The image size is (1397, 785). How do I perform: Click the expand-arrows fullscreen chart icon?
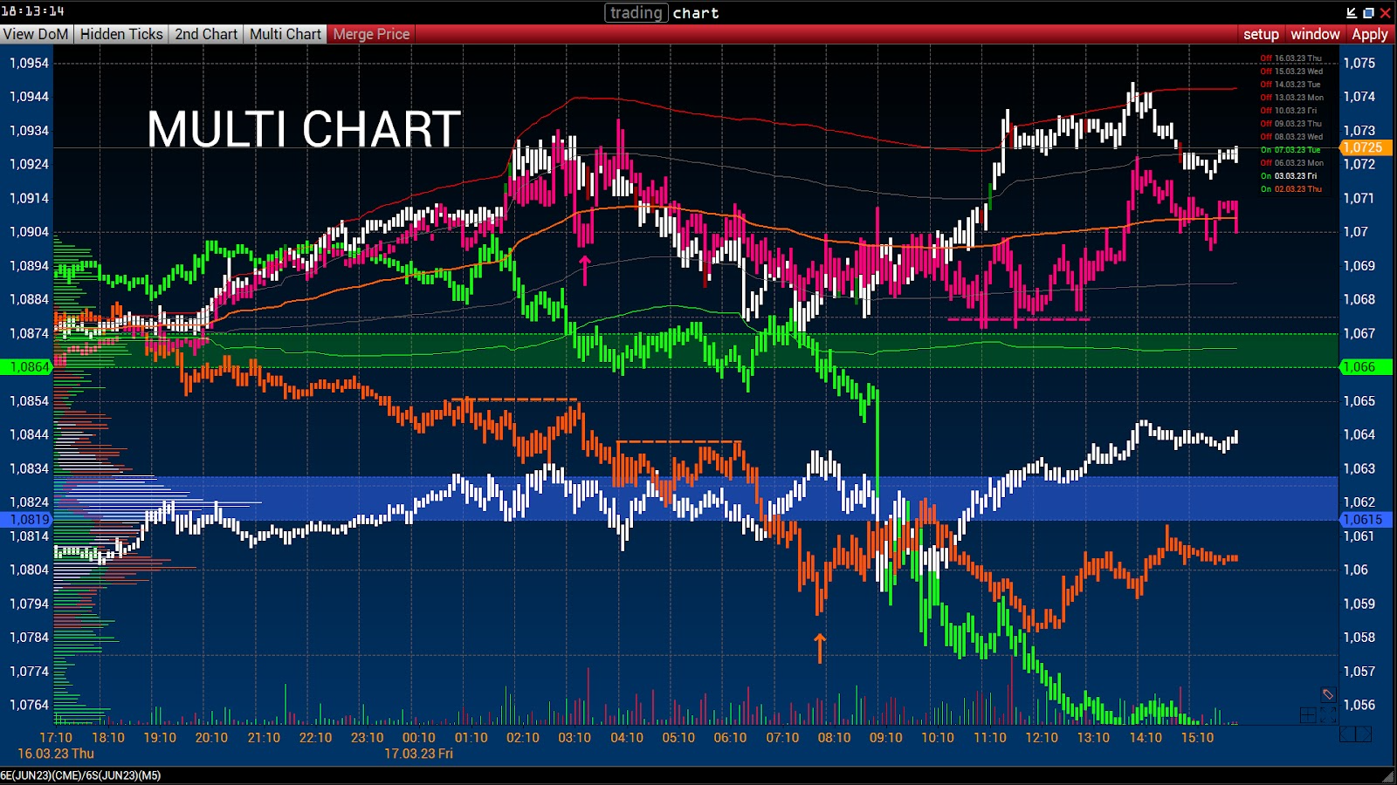coord(1328,715)
